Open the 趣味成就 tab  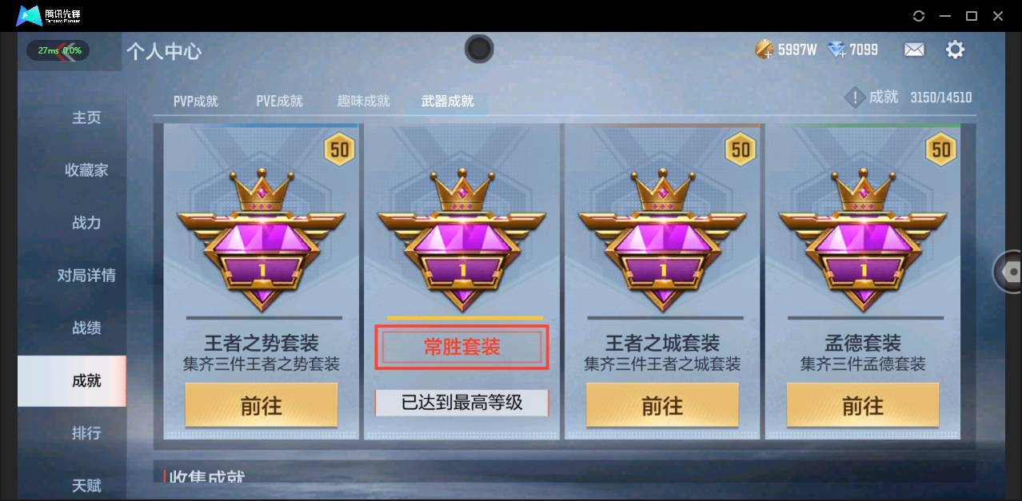[x=364, y=101]
